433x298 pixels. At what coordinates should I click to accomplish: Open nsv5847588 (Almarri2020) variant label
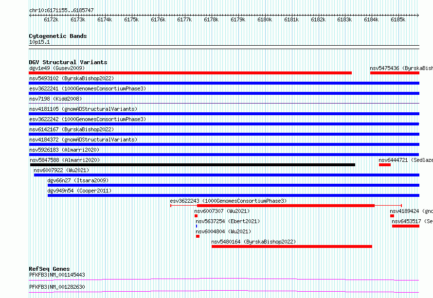click(65, 160)
